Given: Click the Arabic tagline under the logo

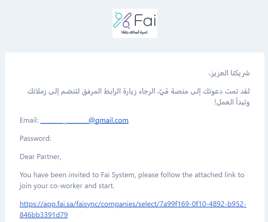Looking at the screenshot, I should [x=134, y=32].
